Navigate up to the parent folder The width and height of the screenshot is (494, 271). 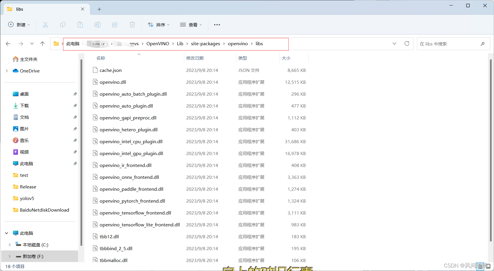tap(43, 43)
